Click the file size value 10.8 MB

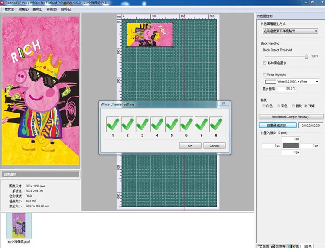pyautogui.click(x=31, y=201)
